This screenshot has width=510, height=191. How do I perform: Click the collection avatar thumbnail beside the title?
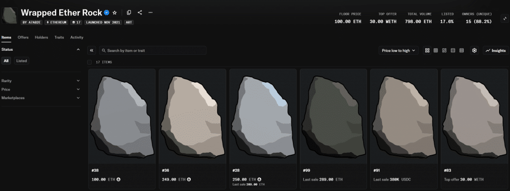(x=9, y=15)
